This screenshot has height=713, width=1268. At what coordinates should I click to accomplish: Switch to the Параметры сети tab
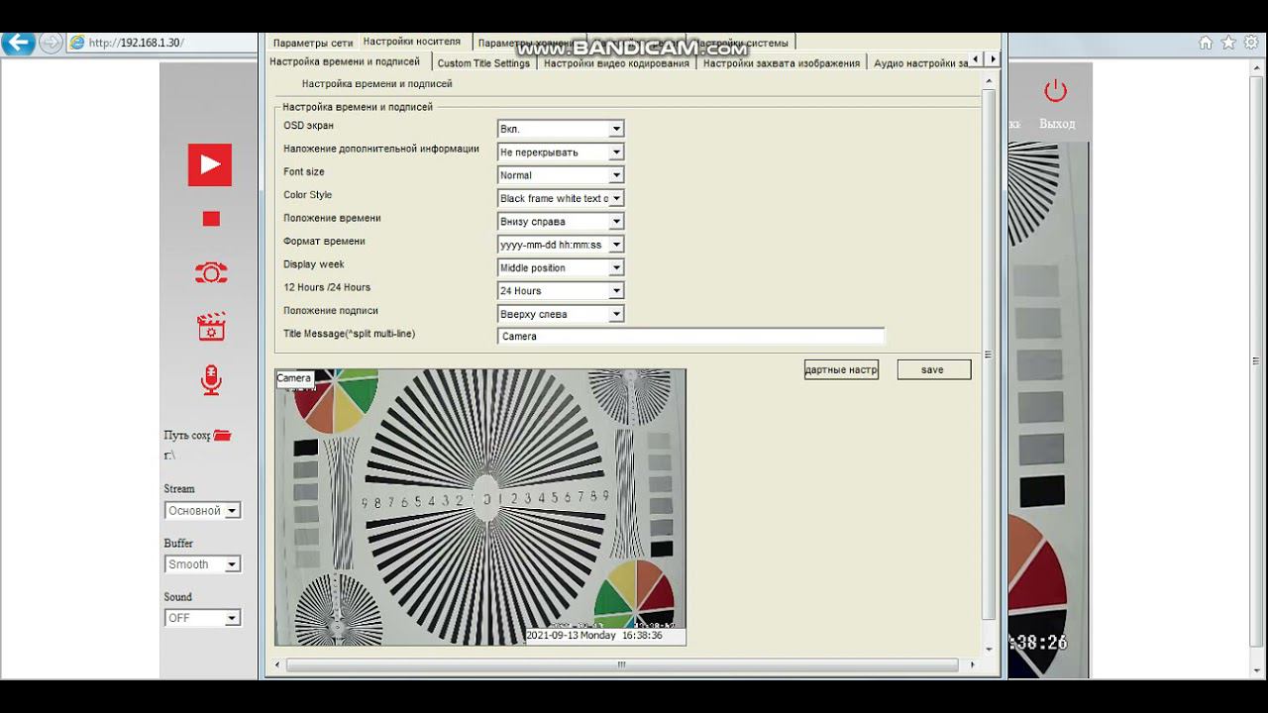(x=313, y=43)
